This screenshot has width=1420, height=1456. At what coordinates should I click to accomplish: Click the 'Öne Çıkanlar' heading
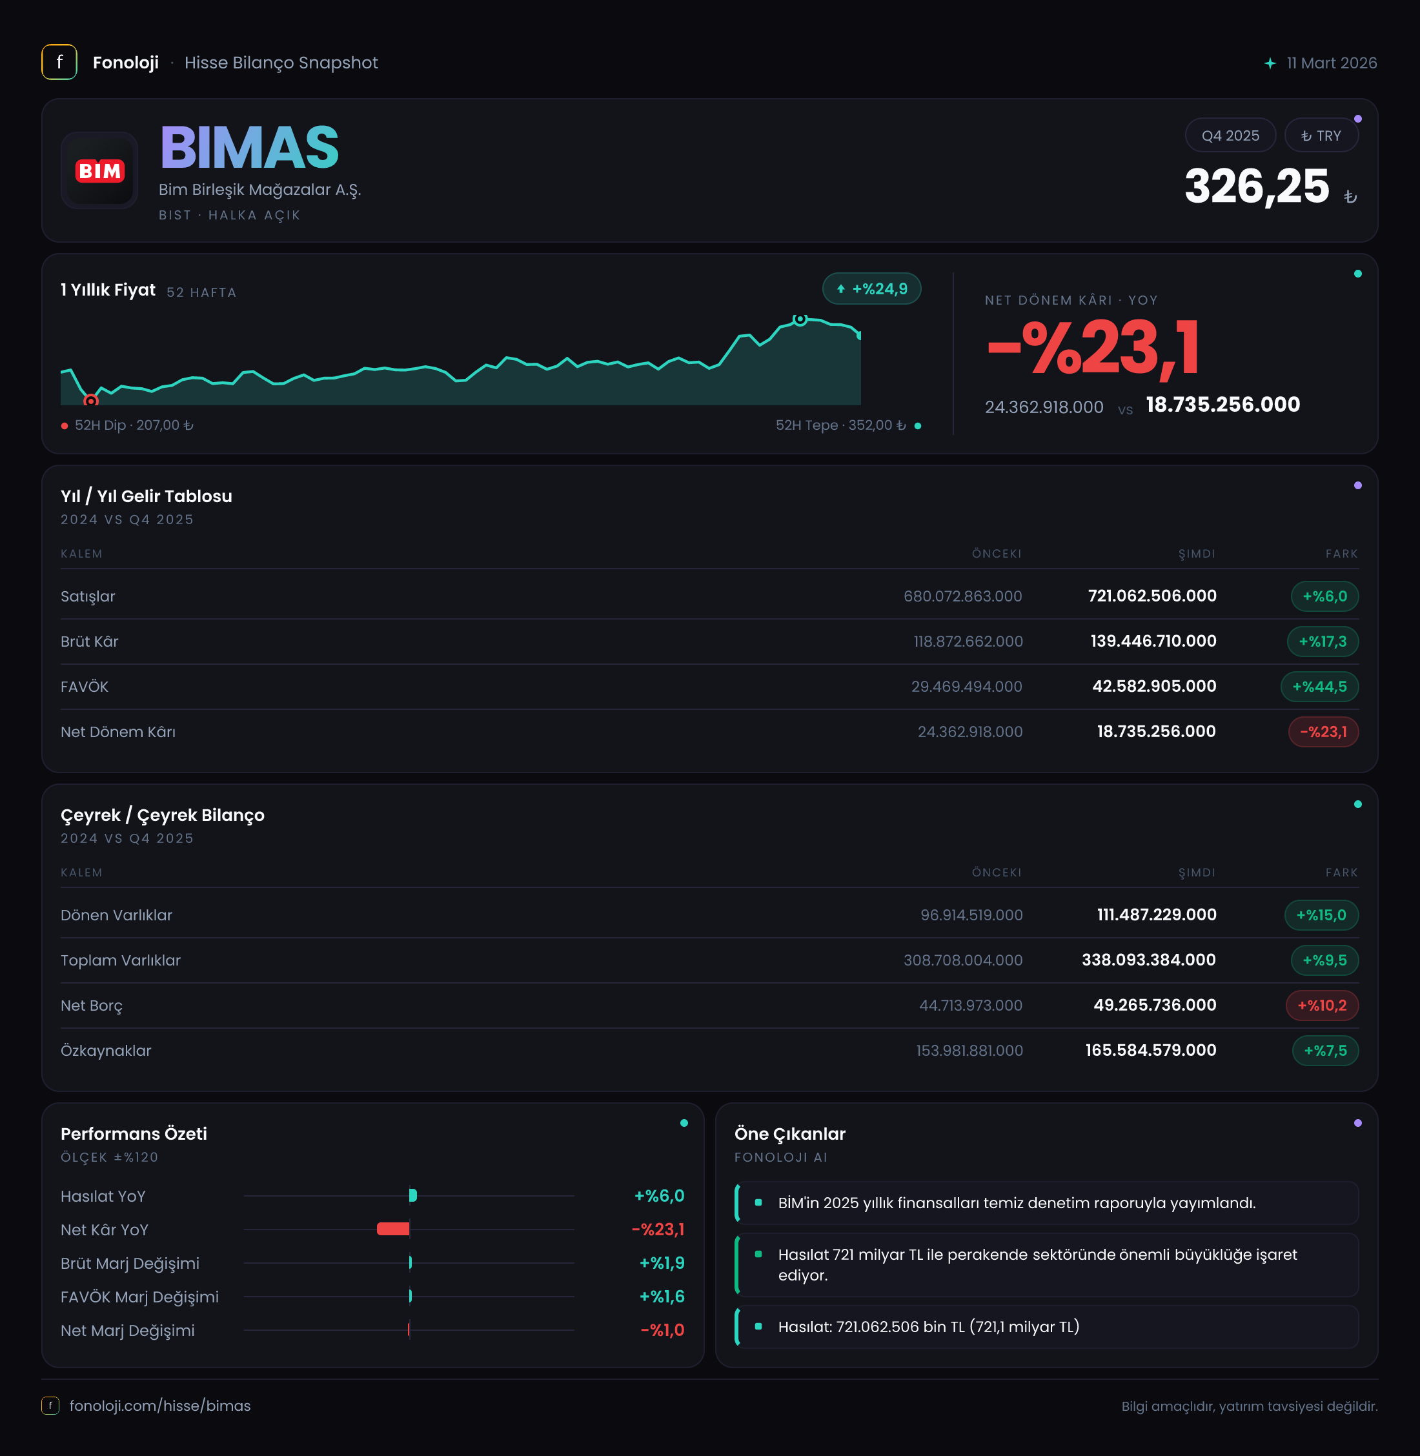tap(790, 1134)
